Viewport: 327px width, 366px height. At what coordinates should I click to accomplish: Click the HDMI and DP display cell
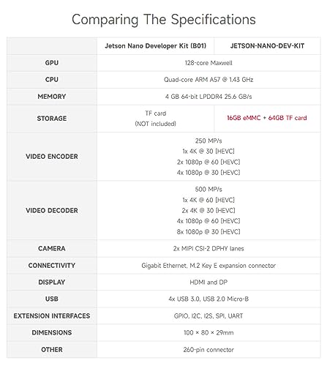point(208,283)
